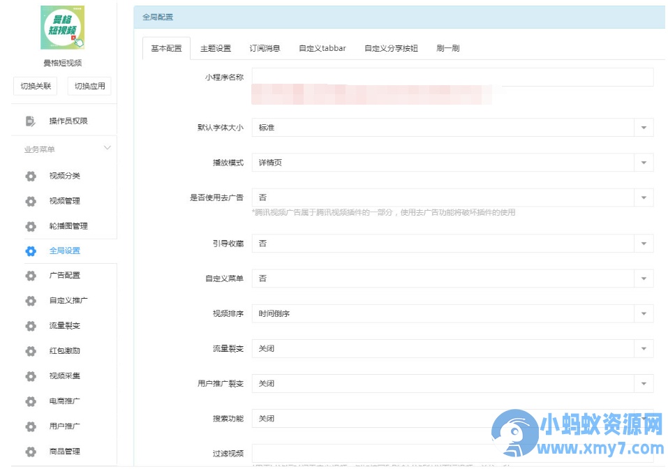
Task: Open 用户推广 sidebar item
Action: [64, 426]
